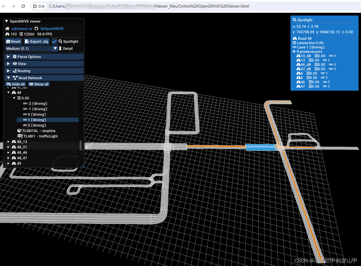Click the Export .obj file icon
This screenshot has width=361, height=266.
[x=27, y=41]
